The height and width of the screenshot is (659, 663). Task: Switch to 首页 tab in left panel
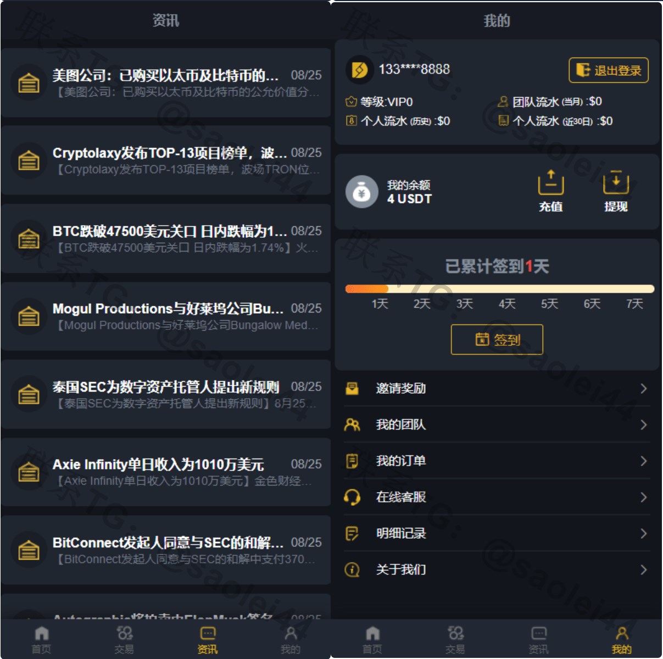coord(41,640)
